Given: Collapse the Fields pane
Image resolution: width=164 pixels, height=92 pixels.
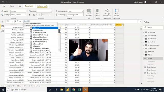Looking at the screenshot, I should pyautogui.click(x=162, y=22).
